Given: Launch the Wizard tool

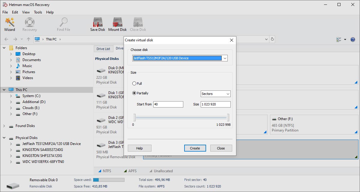Looking at the screenshot, I should (x=10, y=25).
